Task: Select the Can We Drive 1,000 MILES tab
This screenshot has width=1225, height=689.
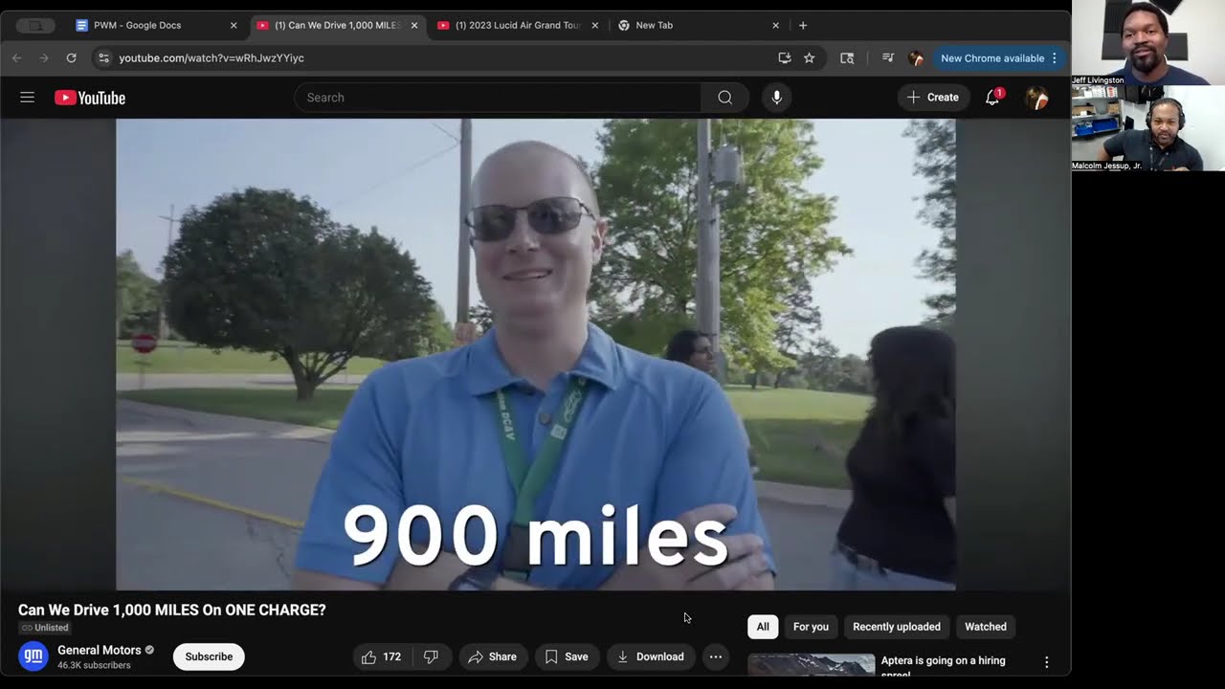Action: click(337, 26)
